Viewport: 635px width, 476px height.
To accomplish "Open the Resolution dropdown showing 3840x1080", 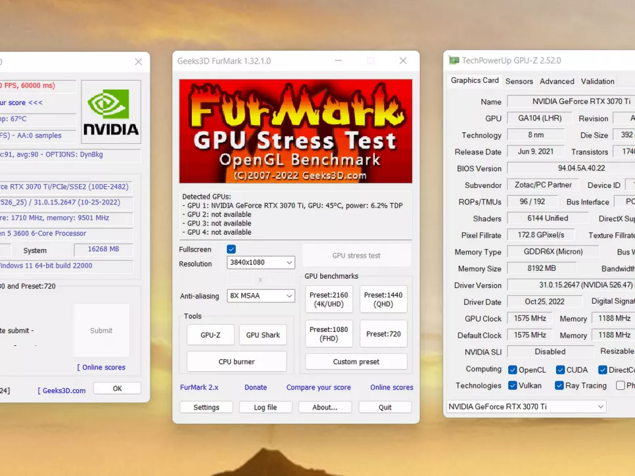I will click(261, 262).
